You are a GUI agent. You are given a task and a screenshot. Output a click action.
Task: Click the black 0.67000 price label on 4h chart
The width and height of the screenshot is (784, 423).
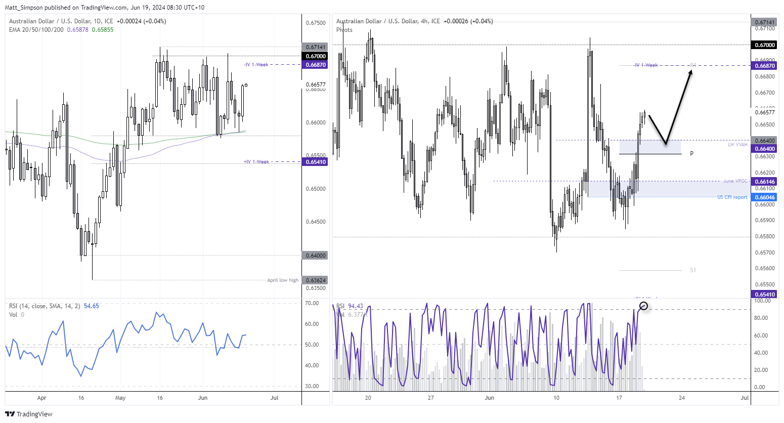(764, 45)
